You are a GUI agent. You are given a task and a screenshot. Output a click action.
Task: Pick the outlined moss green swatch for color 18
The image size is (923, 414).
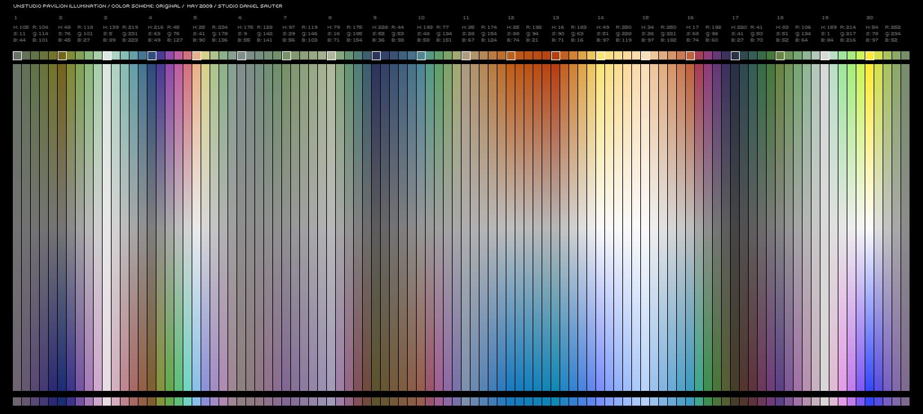click(780, 56)
